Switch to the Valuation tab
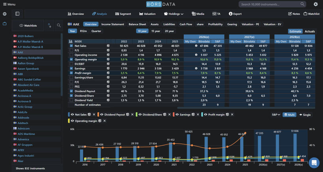The image size is (323, 172). click(x=147, y=14)
